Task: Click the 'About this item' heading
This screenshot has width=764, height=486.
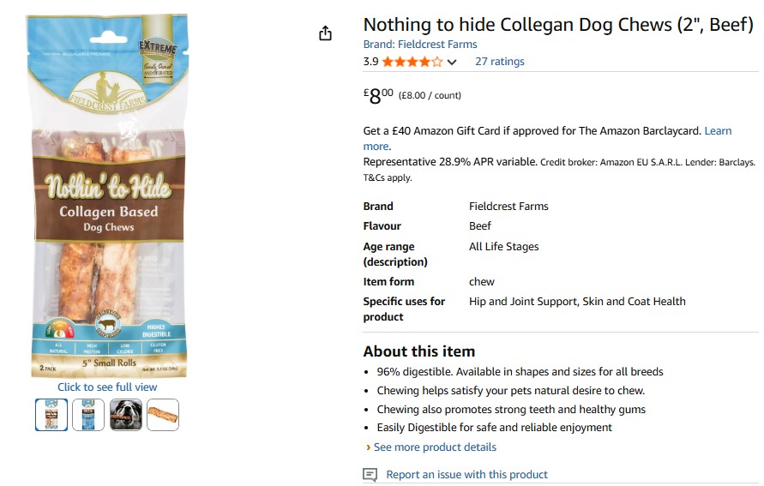Action: (418, 351)
